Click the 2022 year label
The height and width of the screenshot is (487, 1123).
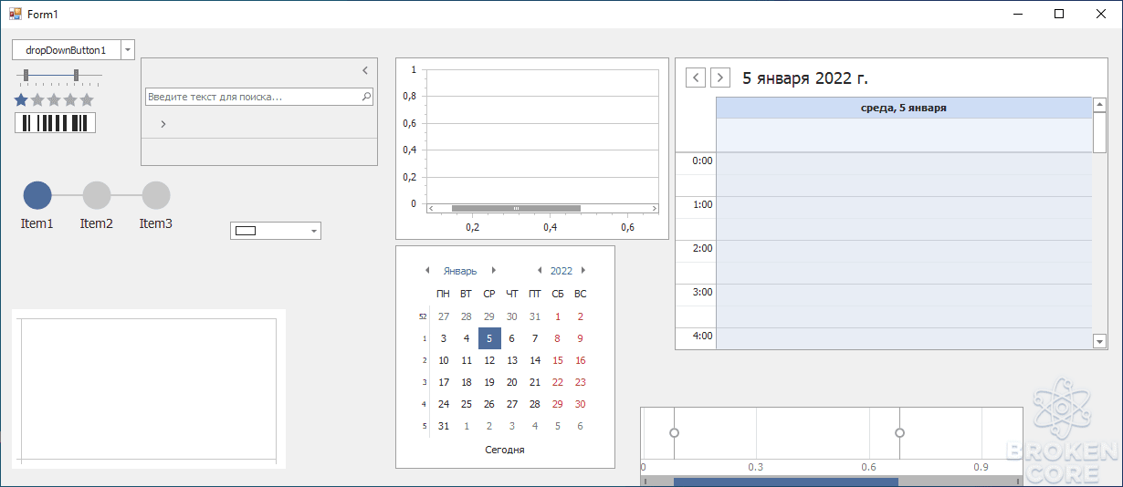[561, 271]
